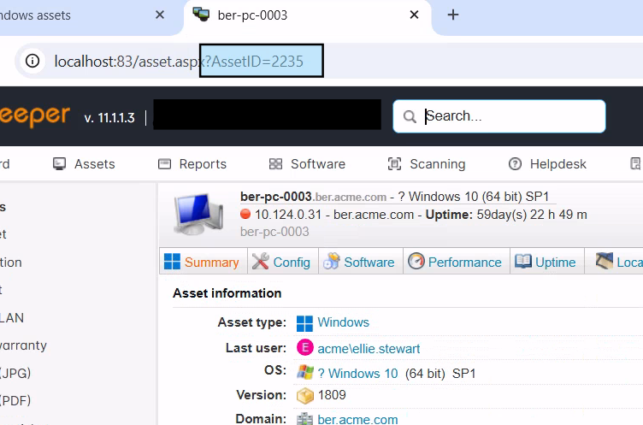Click the Summary tab Windows icon
The width and height of the screenshot is (643, 425).
pyautogui.click(x=172, y=262)
